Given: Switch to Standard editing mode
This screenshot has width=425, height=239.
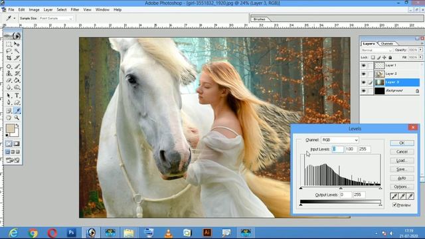Looking at the screenshot, I should tap(9, 143).
